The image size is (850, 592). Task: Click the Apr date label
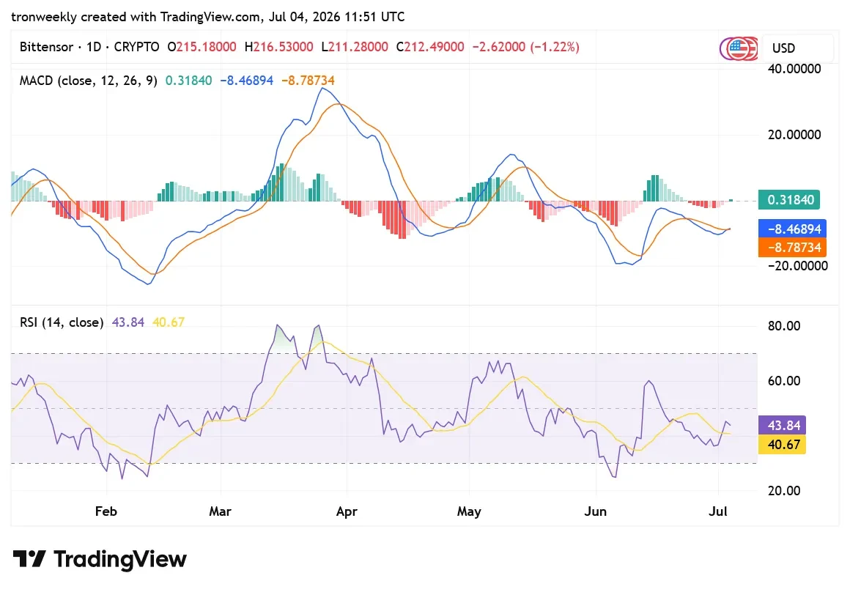347,511
